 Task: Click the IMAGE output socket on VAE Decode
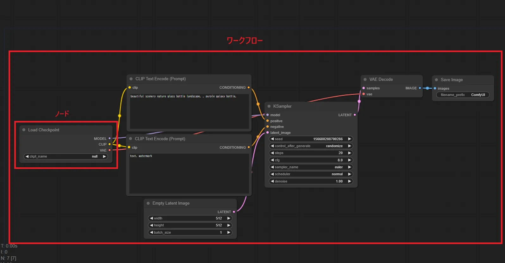pyautogui.click(x=420, y=88)
